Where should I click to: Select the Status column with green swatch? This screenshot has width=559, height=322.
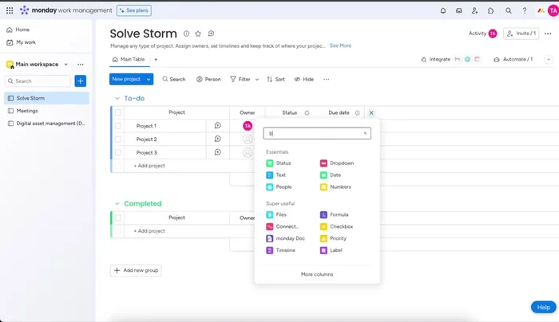point(283,163)
